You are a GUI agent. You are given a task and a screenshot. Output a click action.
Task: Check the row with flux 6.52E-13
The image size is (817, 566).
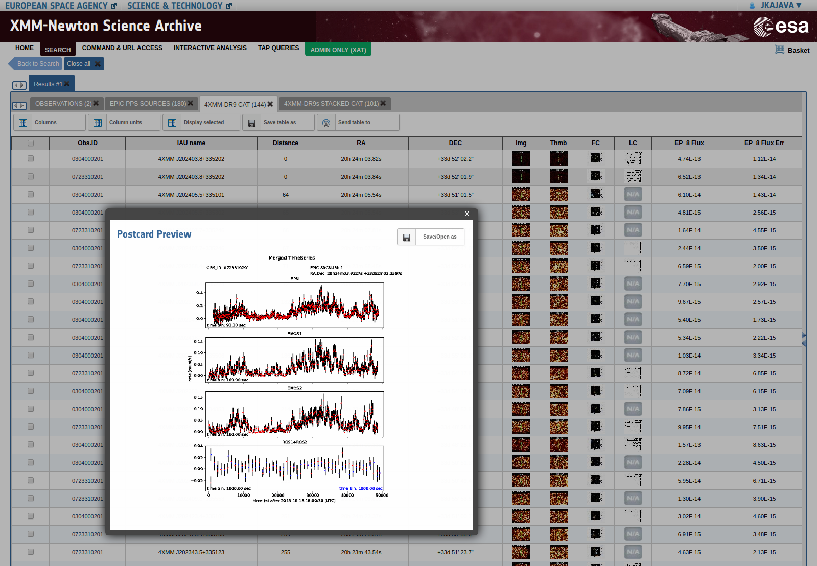point(31,177)
